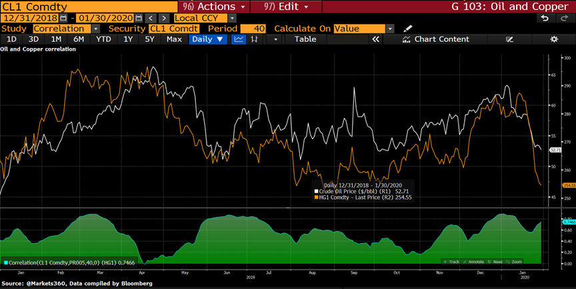Expand the Study Correlation dropdown arrow

click(96, 29)
